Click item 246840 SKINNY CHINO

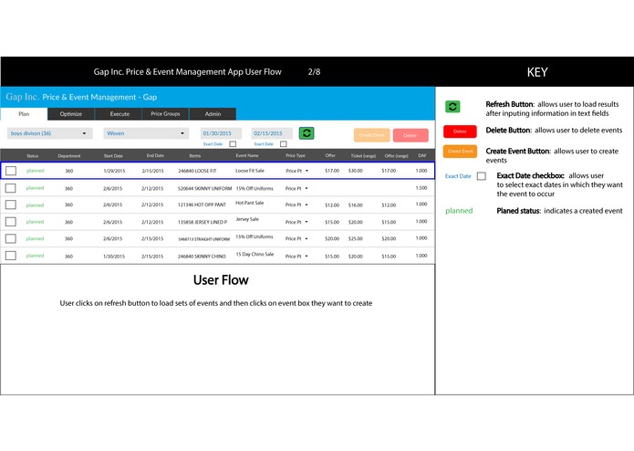[x=202, y=257]
